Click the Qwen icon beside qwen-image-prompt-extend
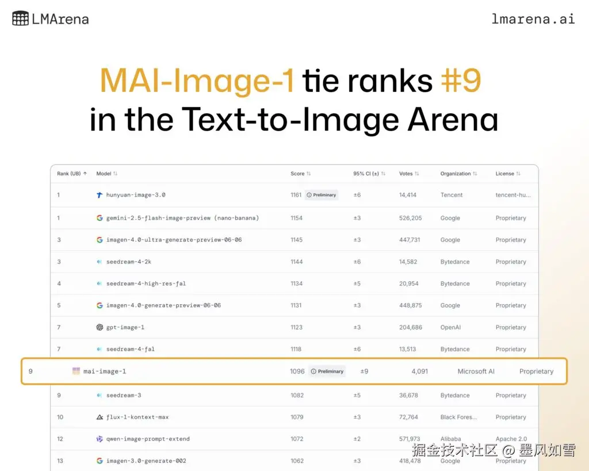 click(x=100, y=439)
